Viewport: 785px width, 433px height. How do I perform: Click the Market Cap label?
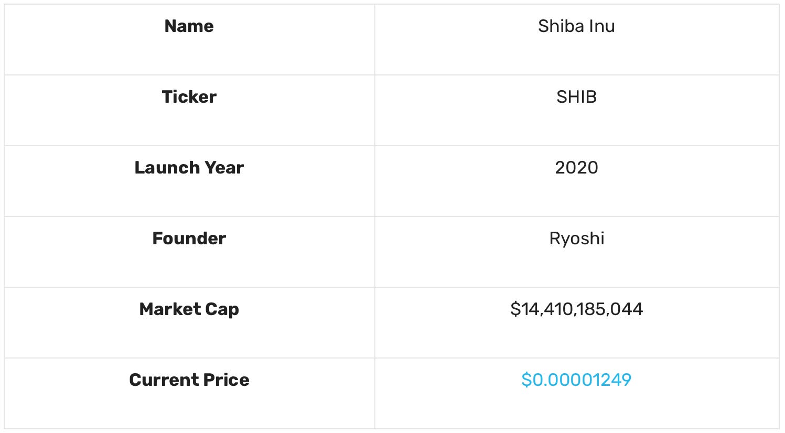click(189, 309)
